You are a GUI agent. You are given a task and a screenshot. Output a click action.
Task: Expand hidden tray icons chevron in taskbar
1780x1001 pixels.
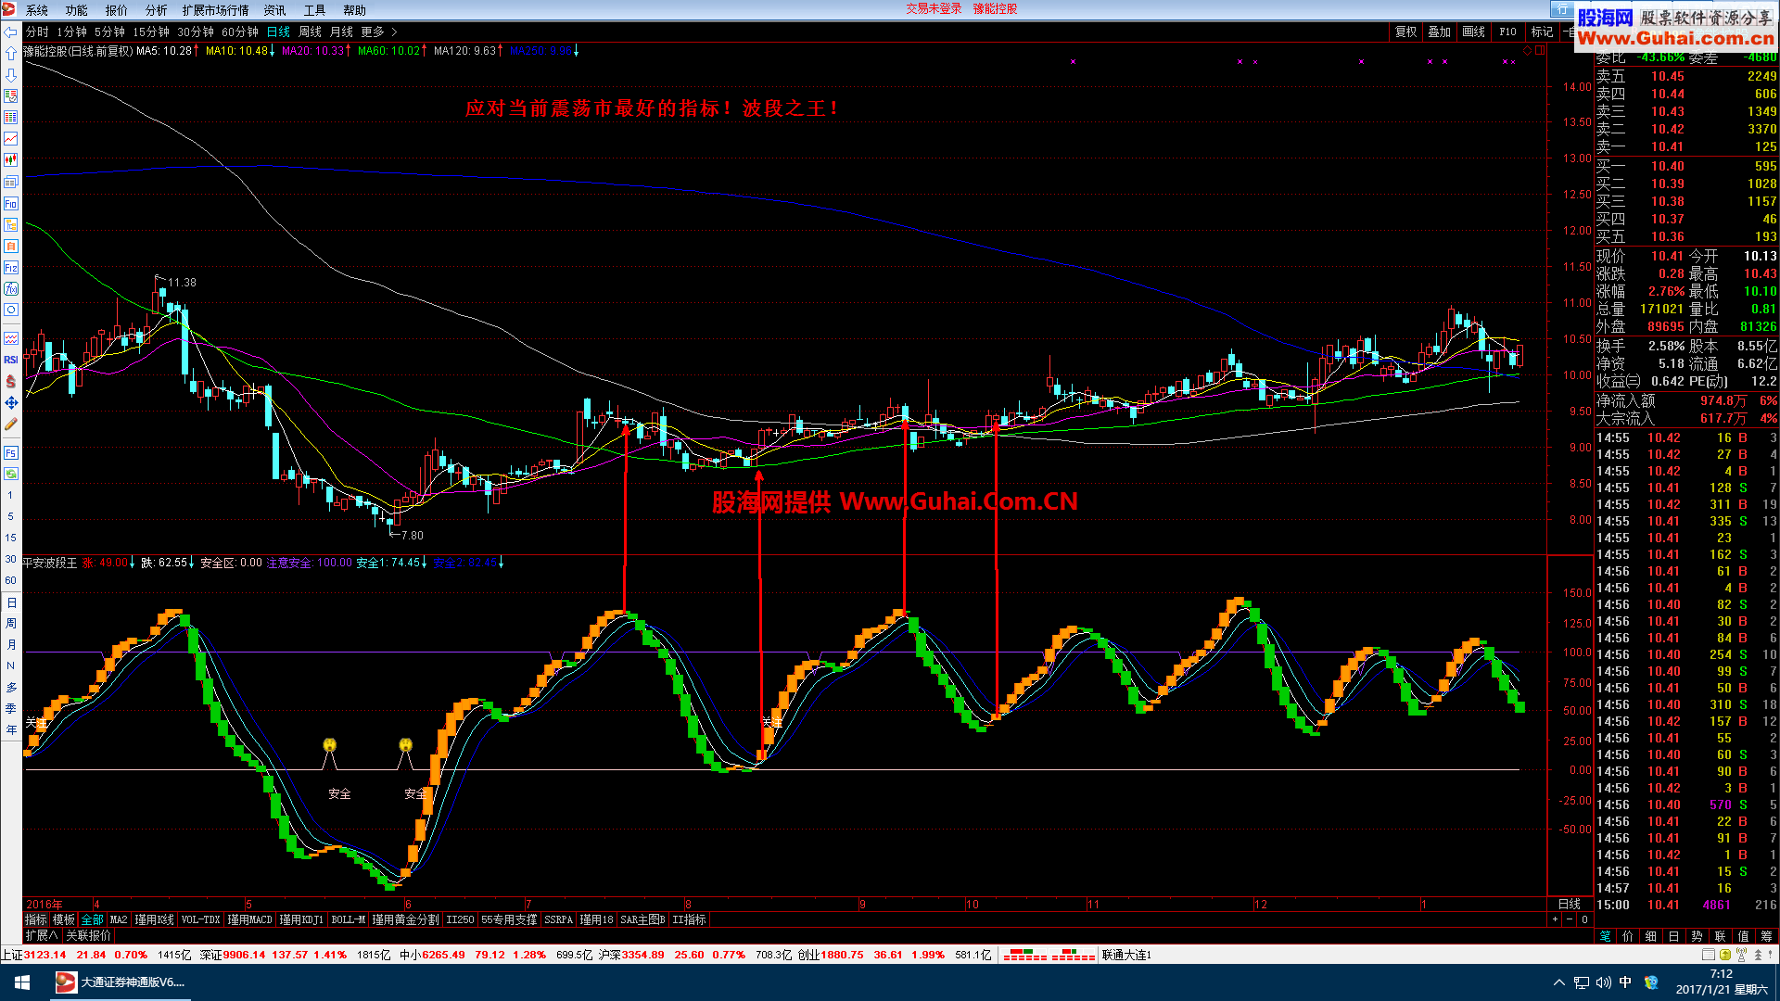tap(1559, 982)
